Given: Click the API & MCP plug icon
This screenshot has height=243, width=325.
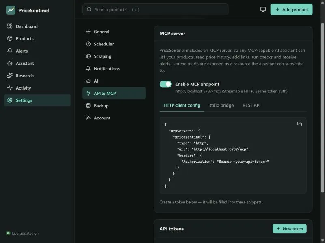Looking at the screenshot, I should (x=88, y=93).
